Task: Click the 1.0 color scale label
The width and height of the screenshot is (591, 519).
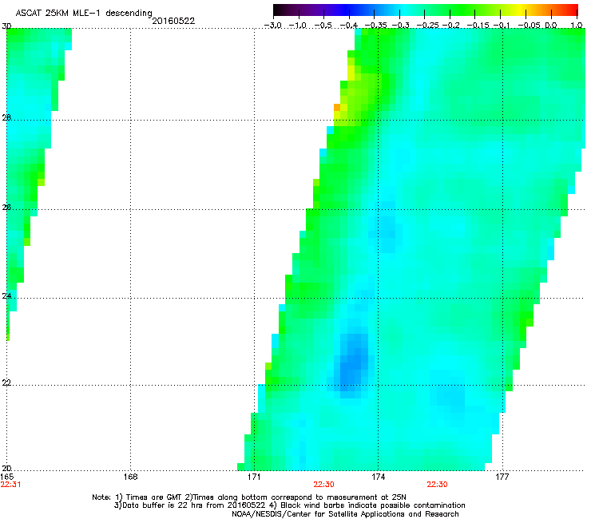Action: point(577,26)
